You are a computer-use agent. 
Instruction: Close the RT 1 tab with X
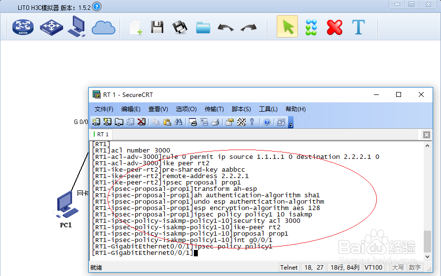(427, 135)
